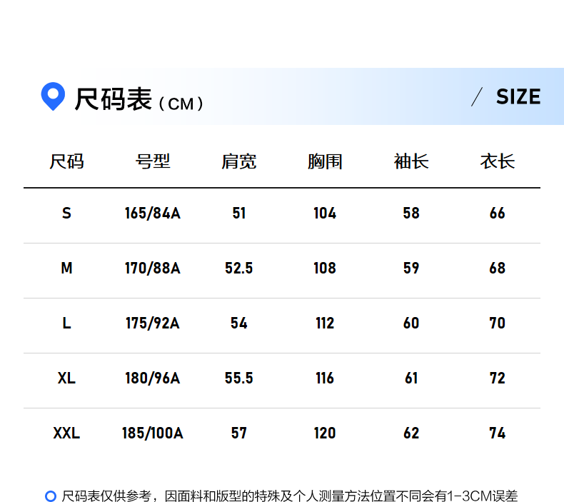Click shoulder width value 57
The height and width of the screenshot is (502, 564).
239,433
